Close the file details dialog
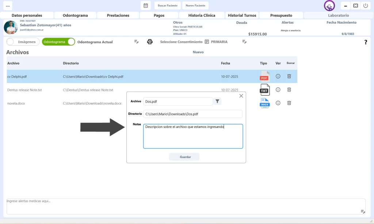The image size is (374, 224). (x=241, y=96)
